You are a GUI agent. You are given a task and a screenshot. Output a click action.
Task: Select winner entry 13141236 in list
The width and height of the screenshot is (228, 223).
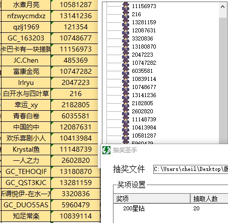[x=144, y=95]
